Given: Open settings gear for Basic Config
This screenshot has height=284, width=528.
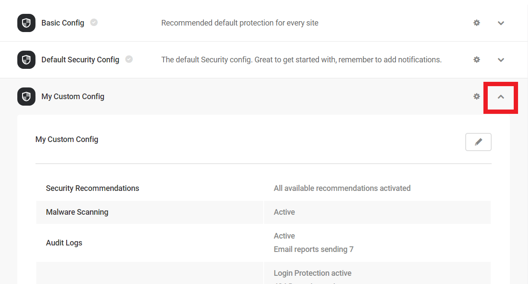Looking at the screenshot, I should (476, 23).
